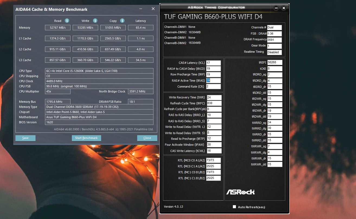Select the Read to Precharge (tRTP) field
The width and height of the screenshot is (356, 219).
point(214,139)
